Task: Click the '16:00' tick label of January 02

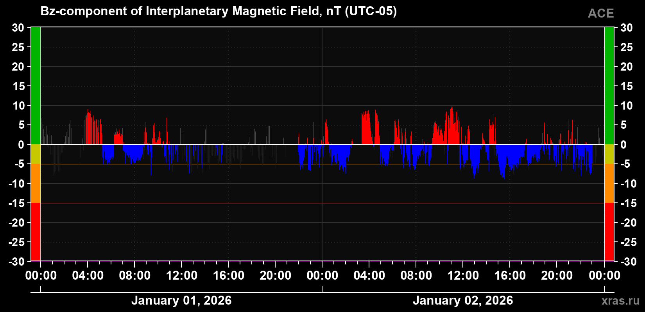Action: point(510,275)
